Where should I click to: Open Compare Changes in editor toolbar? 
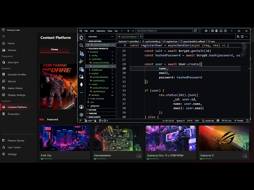click(238, 37)
